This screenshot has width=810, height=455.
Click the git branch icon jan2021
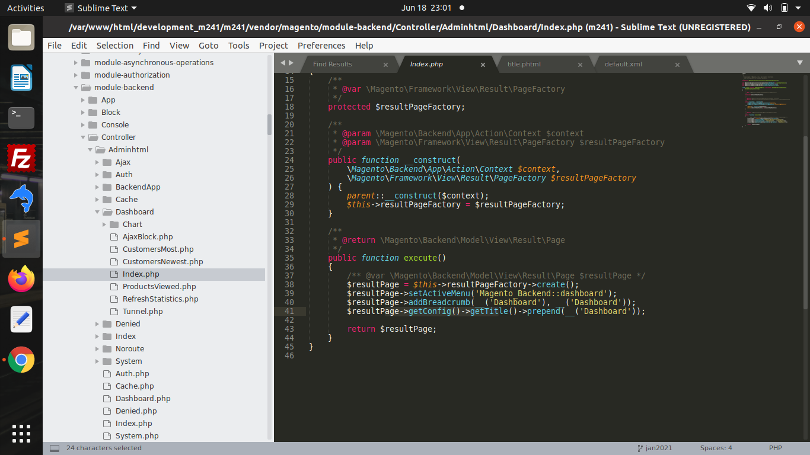[640, 448]
